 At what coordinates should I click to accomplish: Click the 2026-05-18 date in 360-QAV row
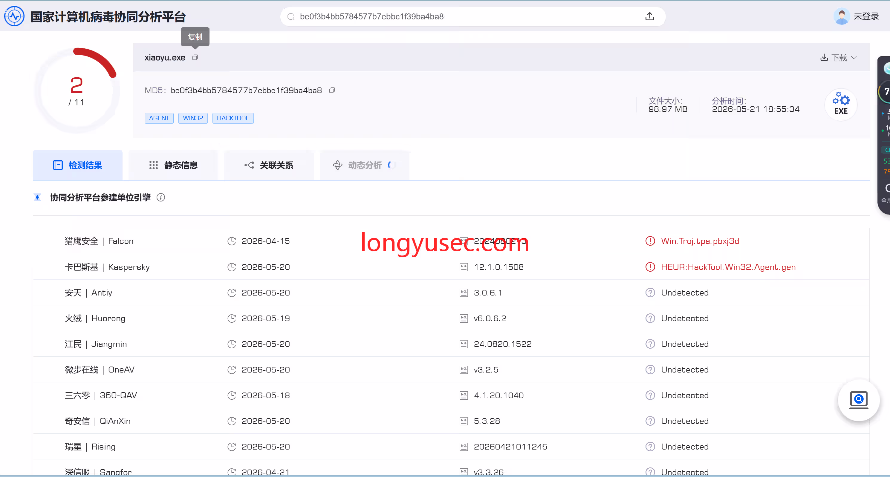click(266, 395)
